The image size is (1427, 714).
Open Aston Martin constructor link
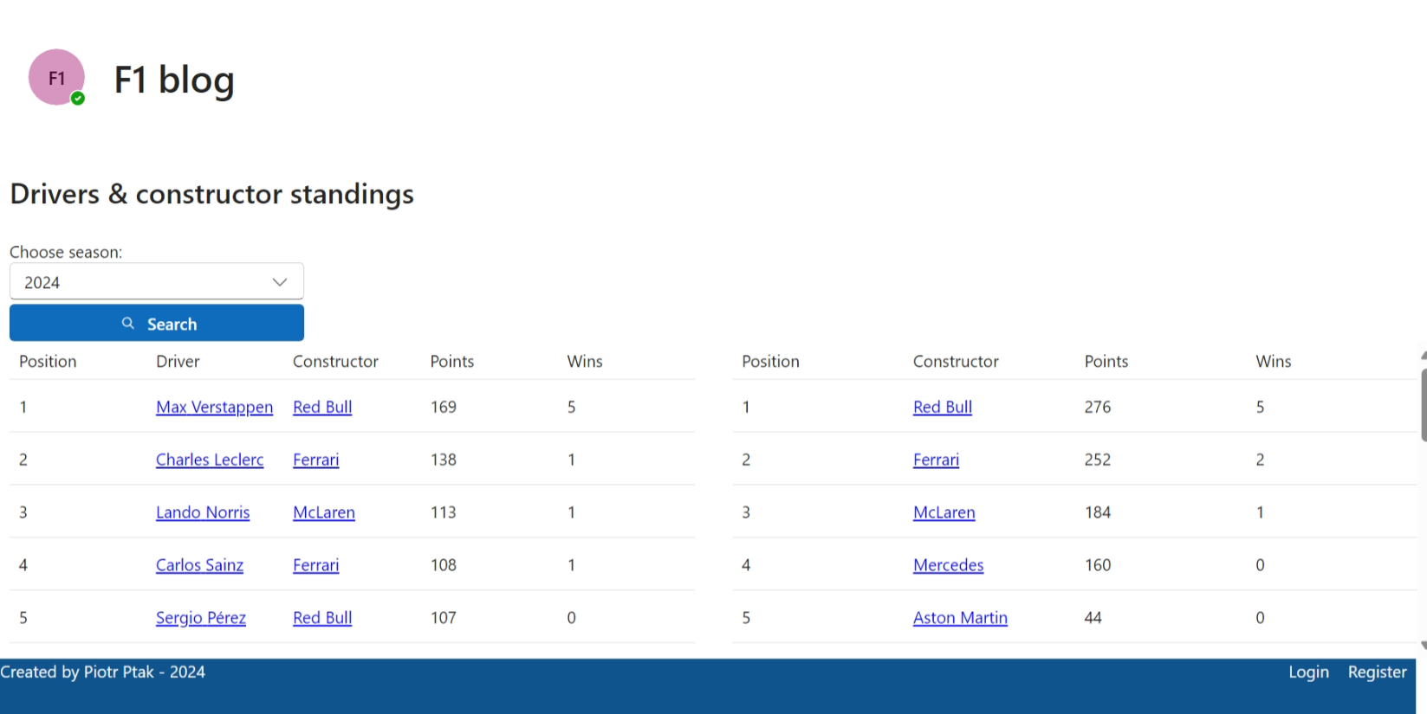click(x=960, y=618)
